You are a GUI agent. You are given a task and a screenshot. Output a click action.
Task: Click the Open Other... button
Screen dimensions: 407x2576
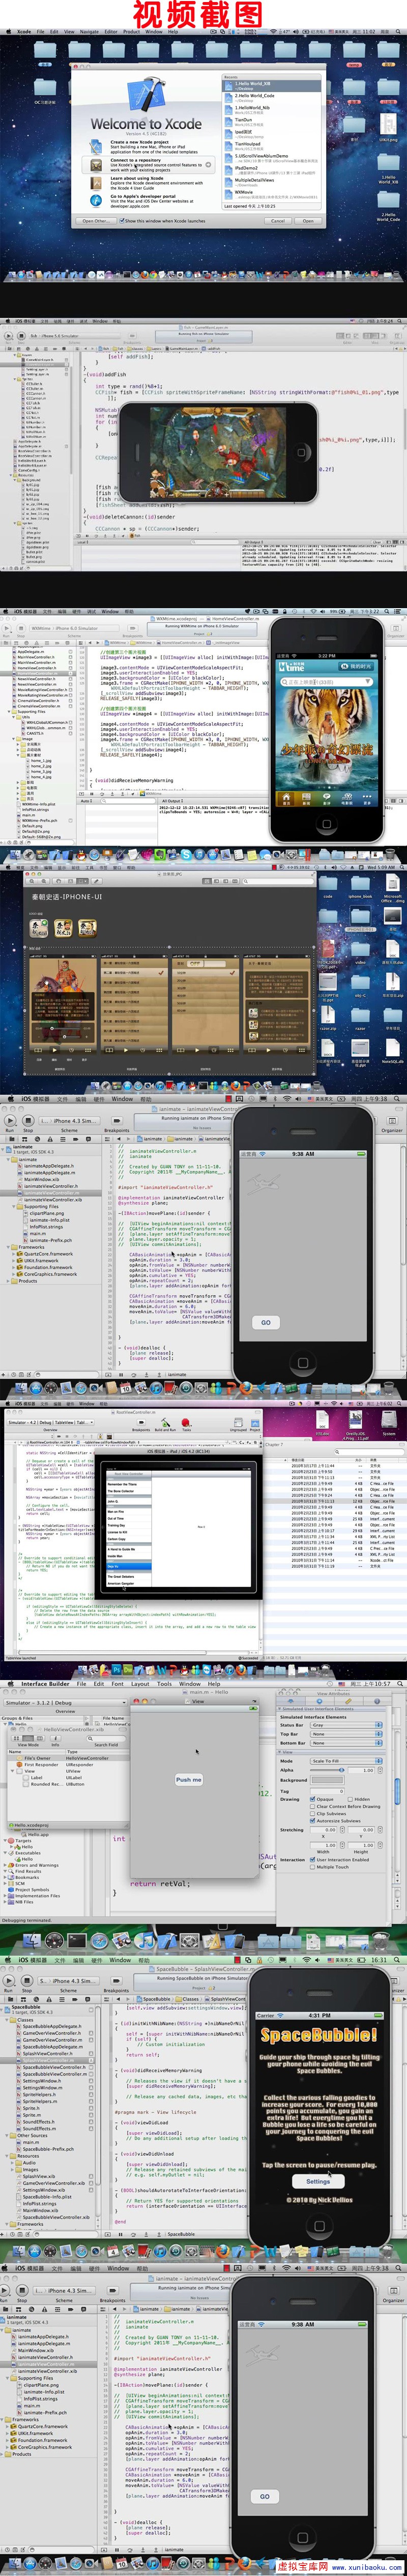[x=95, y=221]
